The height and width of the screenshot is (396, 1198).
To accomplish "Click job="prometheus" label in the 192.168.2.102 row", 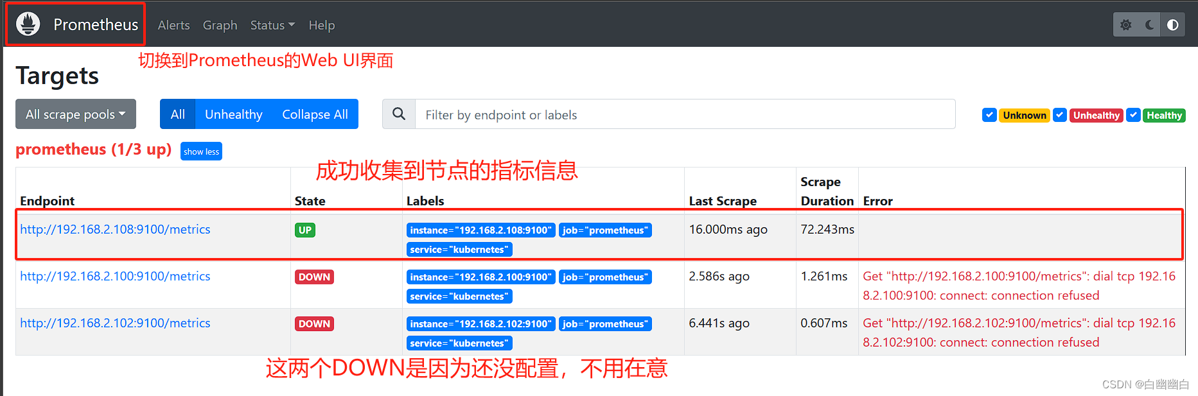I will pos(605,323).
